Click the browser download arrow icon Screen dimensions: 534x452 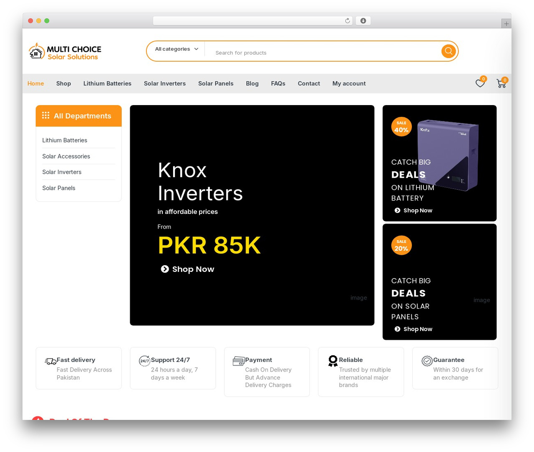point(363,21)
